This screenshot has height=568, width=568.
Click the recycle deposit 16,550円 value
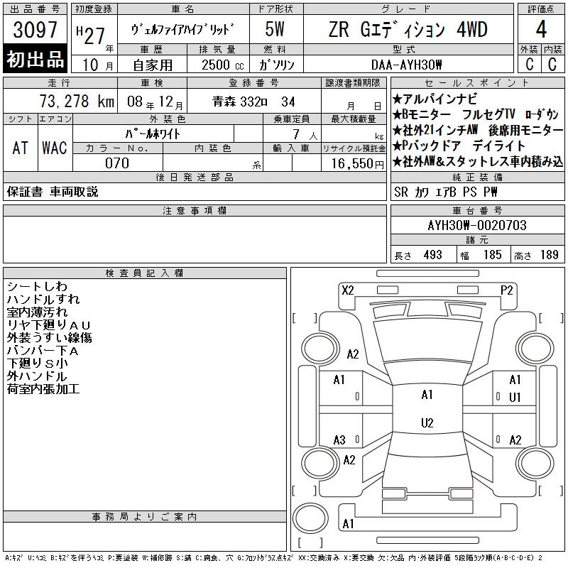[x=353, y=163]
